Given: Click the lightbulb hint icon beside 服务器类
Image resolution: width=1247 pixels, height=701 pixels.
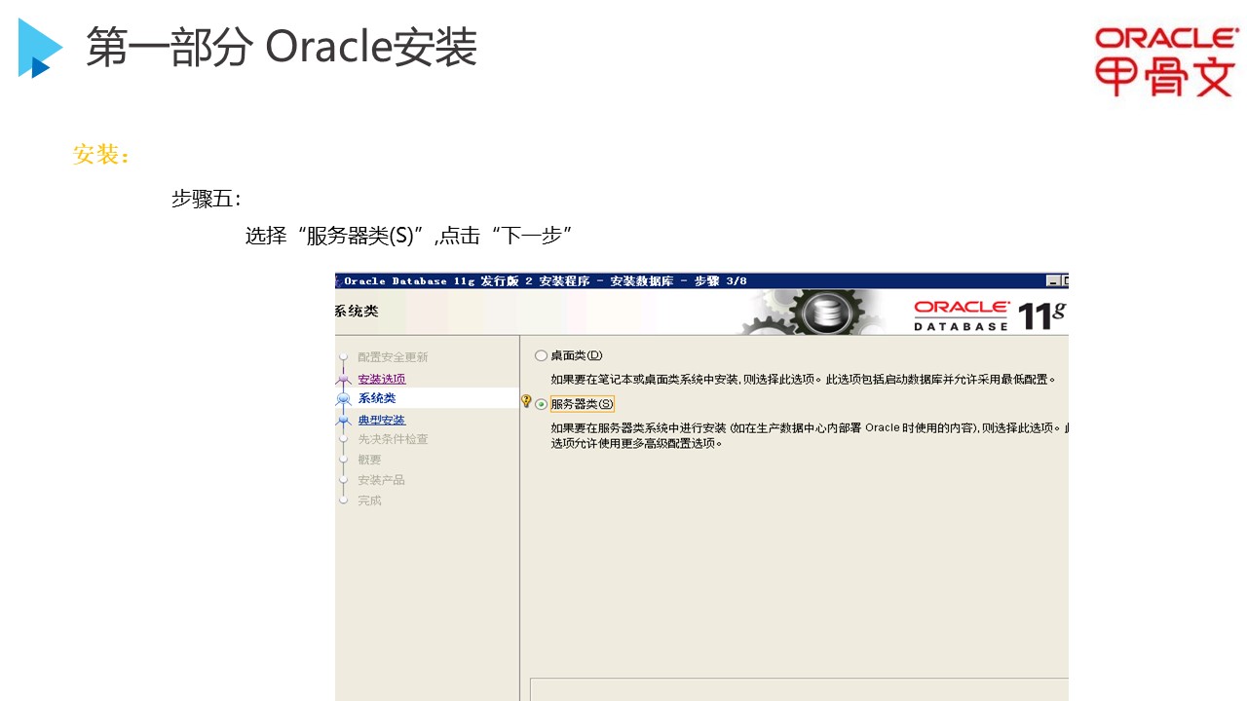Looking at the screenshot, I should [x=526, y=401].
